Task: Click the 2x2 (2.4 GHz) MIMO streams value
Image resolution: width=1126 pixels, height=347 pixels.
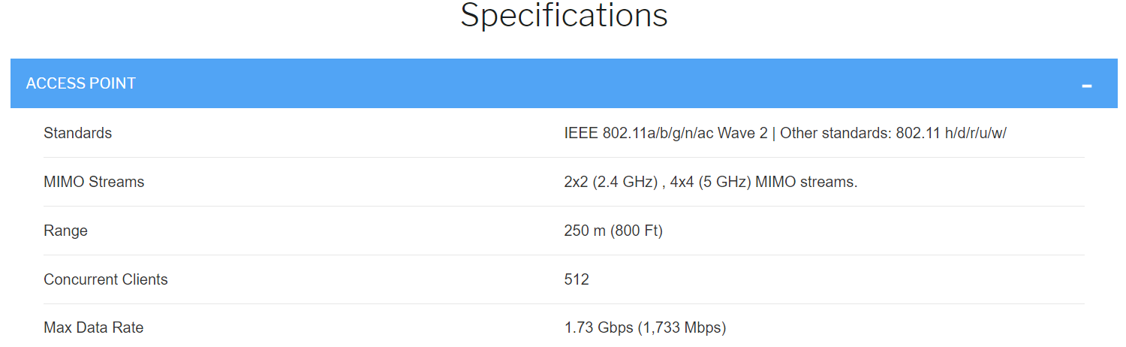Action: (x=710, y=182)
